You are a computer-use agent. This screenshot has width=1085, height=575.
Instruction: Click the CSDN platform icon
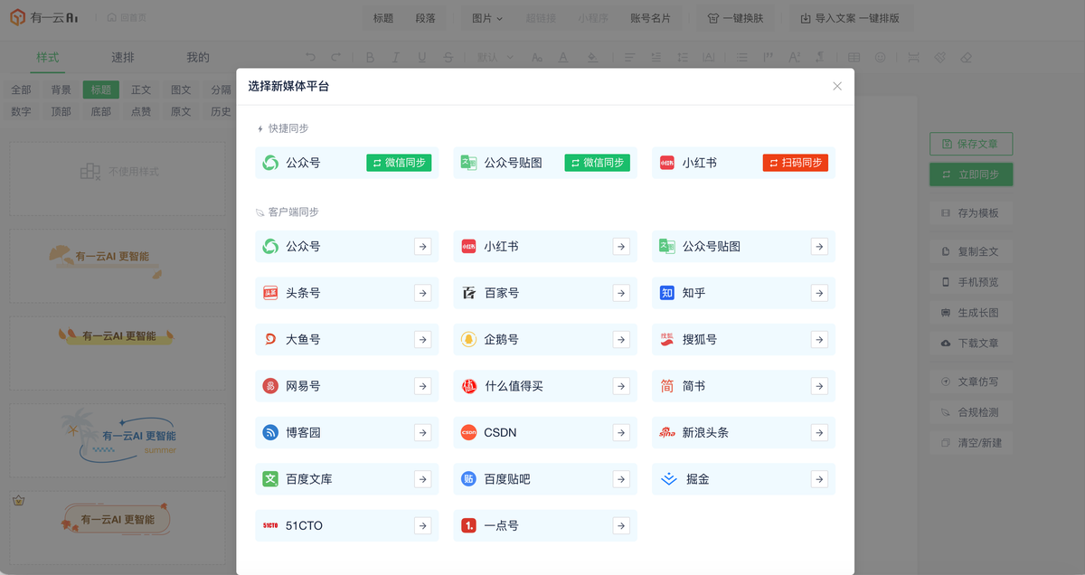click(468, 432)
